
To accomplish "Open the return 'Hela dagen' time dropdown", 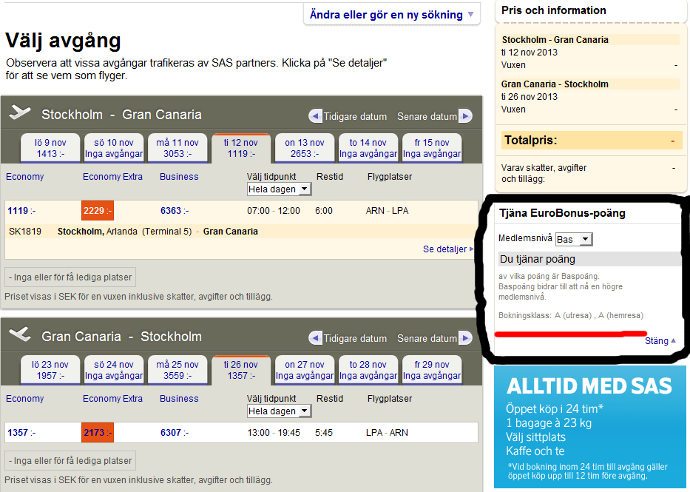I will [x=279, y=411].
